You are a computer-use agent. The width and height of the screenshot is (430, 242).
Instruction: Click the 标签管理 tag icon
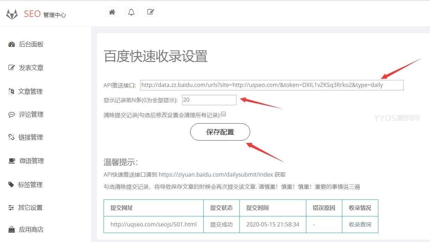coord(11,185)
